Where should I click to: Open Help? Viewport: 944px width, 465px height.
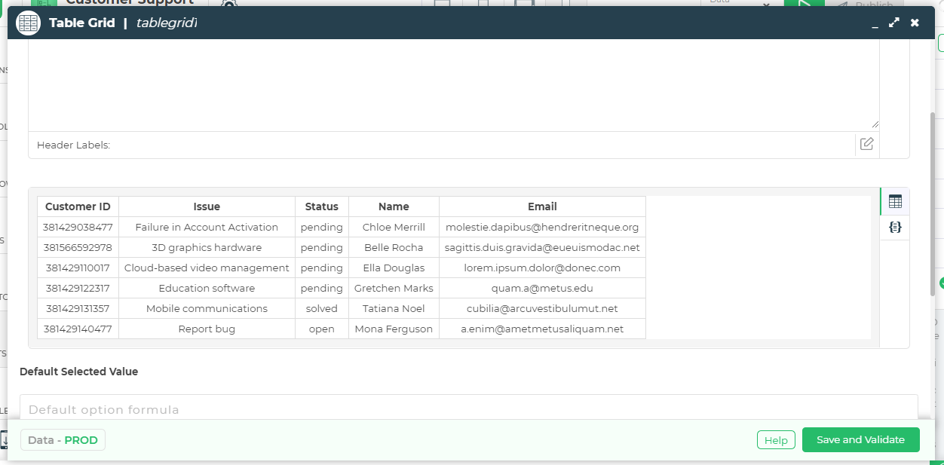(x=776, y=439)
